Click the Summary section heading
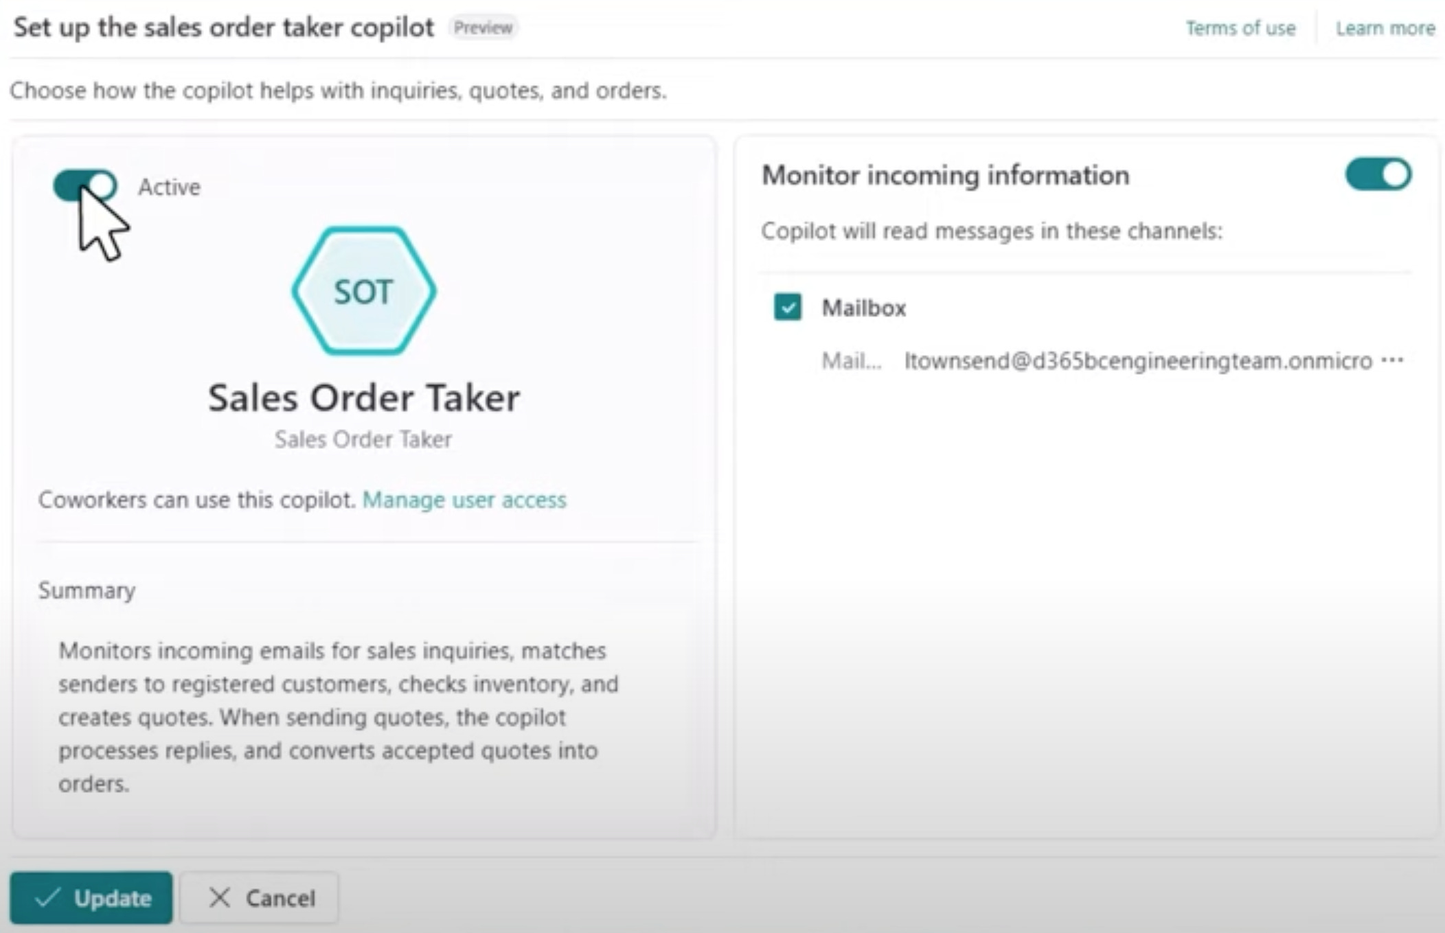This screenshot has height=933, width=1445. click(x=87, y=590)
